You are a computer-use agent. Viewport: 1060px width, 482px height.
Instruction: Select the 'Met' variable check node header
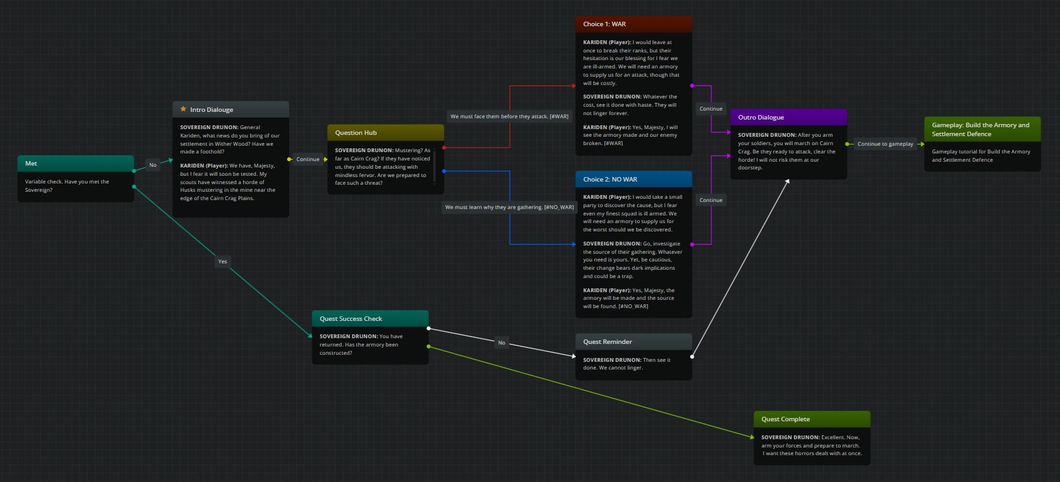[x=75, y=164]
